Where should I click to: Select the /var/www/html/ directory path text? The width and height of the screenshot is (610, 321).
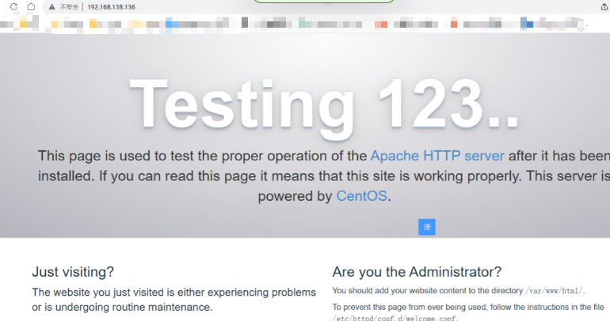[x=555, y=291]
